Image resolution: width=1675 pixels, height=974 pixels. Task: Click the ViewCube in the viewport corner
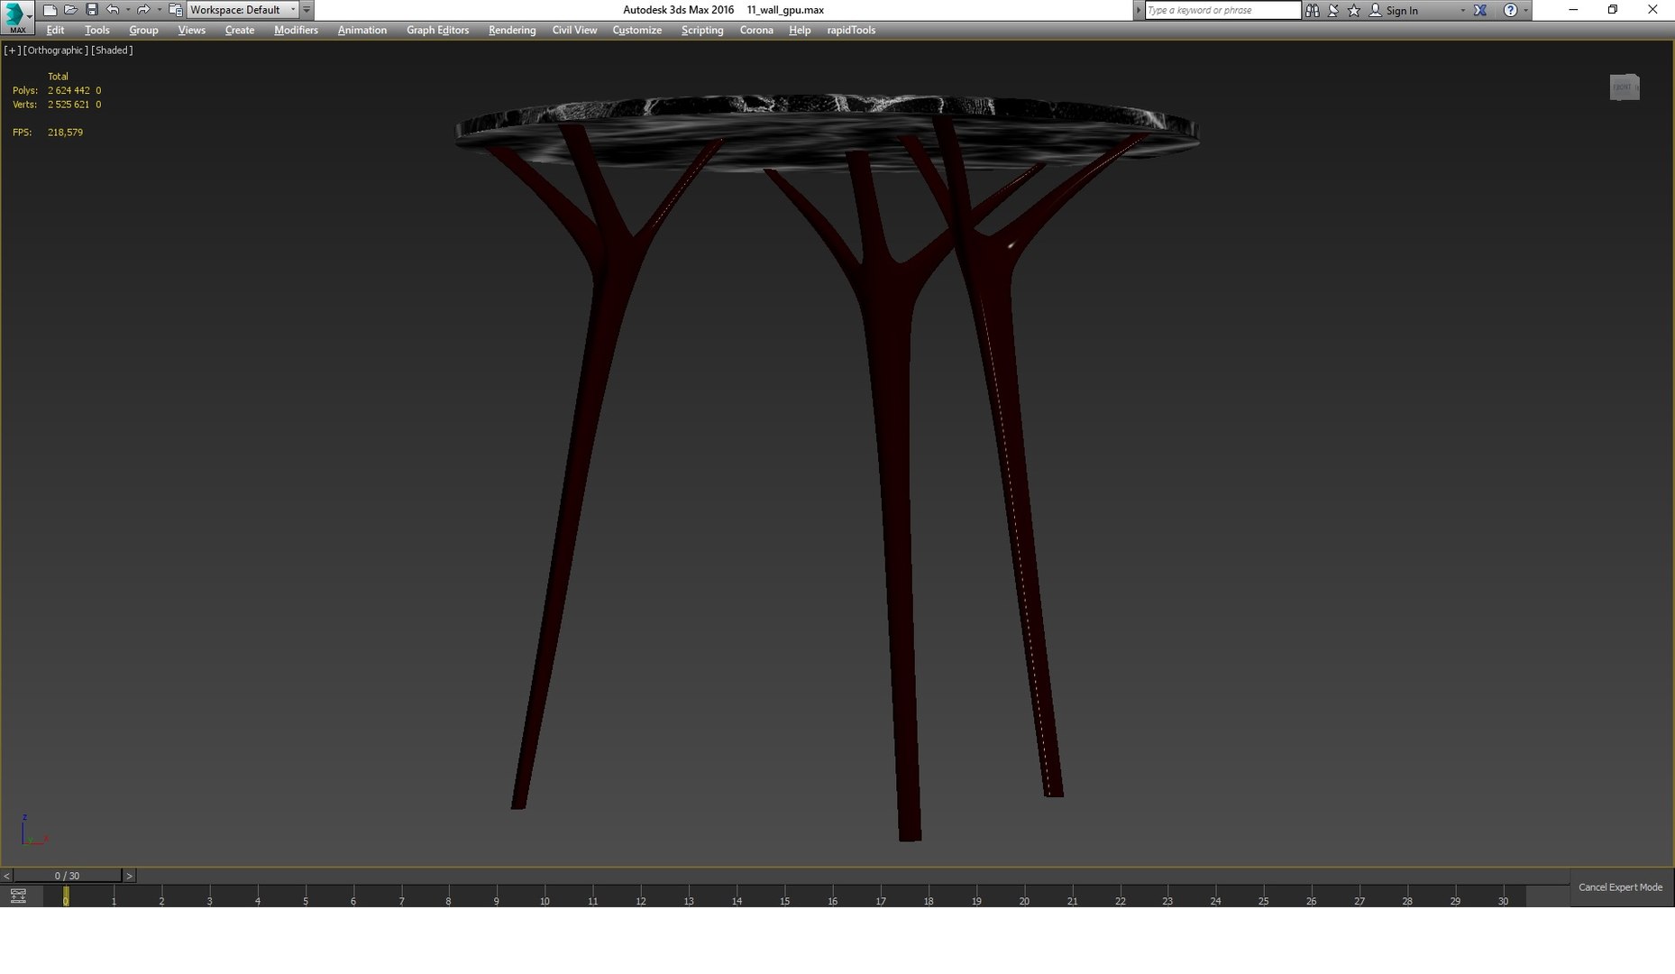click(x=1625, y=87)
